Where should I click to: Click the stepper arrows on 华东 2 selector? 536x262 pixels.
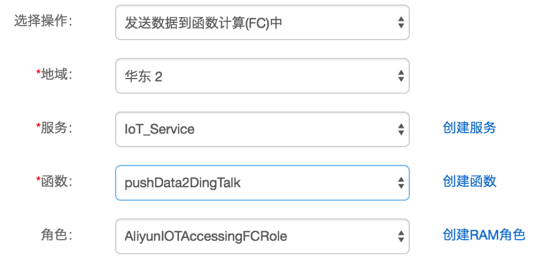401,76
